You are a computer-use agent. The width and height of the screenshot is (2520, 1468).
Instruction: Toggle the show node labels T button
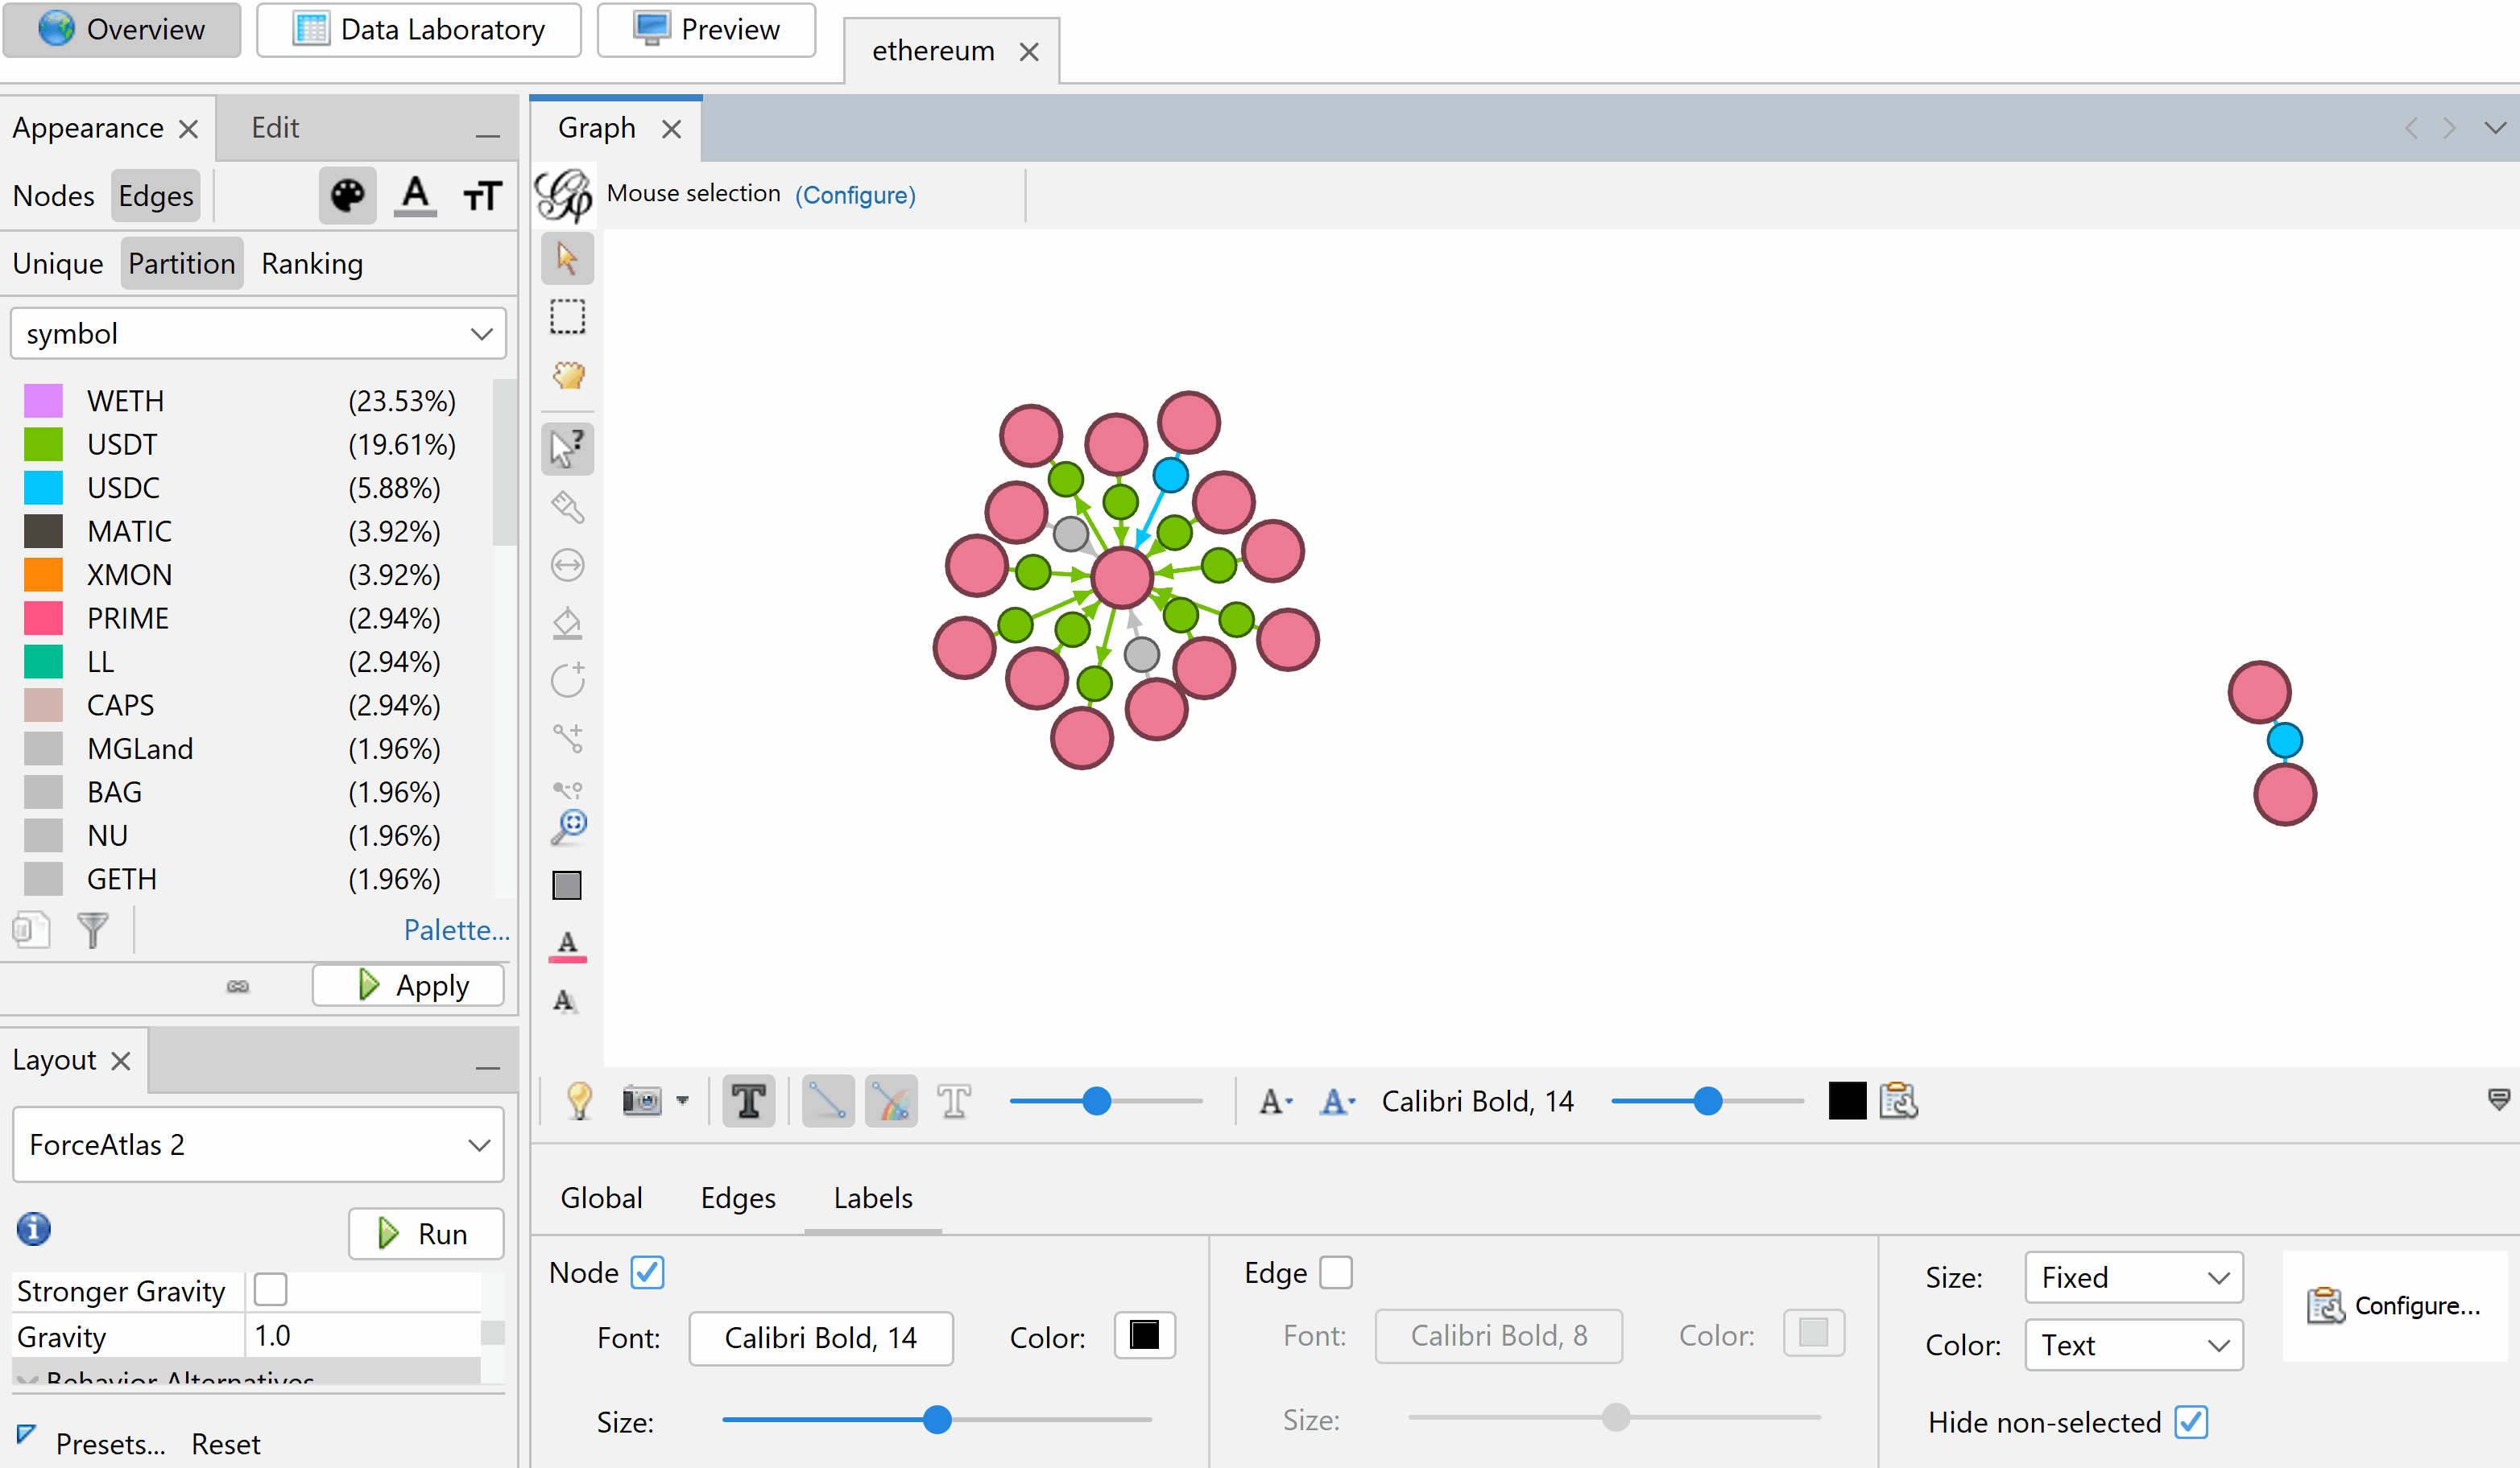pos(748,1101)
